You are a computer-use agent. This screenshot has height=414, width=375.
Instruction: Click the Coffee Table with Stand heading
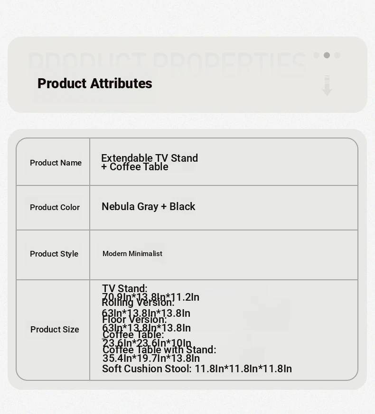[x=159, y=350]
